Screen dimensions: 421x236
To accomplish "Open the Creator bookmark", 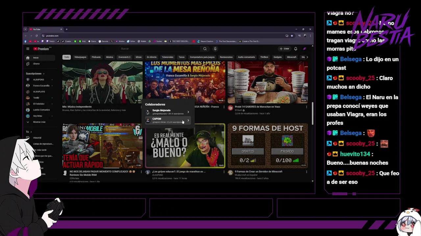I will (x=67, y=41).
